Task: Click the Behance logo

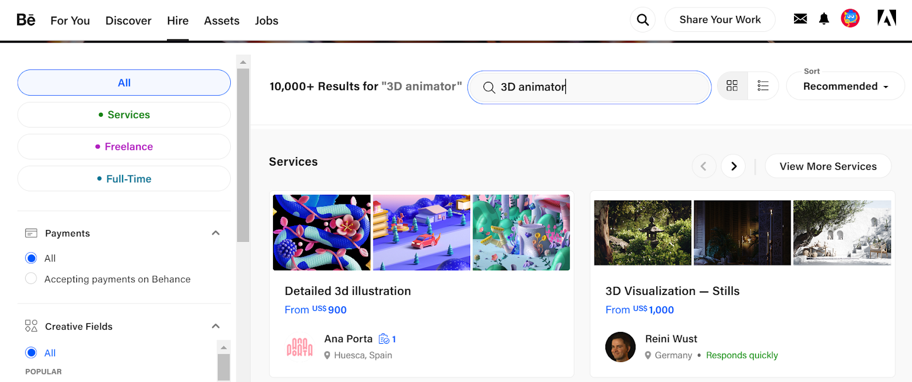Action: [x=26, y=20]
